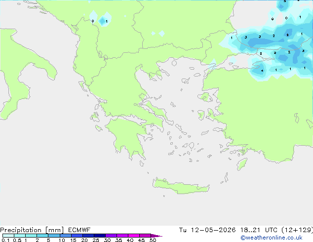
Task: Click the '15' legend scale label
Action: [73, 240]
